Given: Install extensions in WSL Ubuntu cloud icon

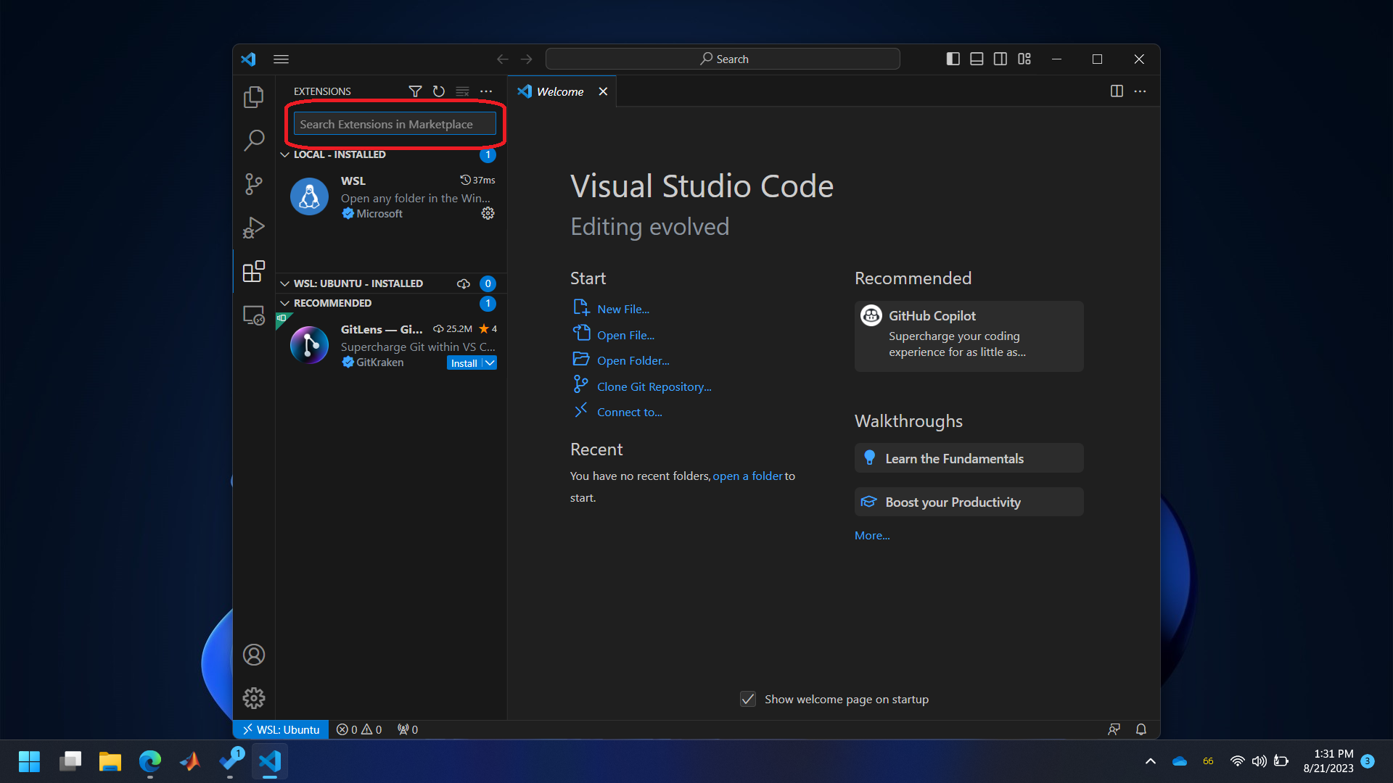Looking at the screenshot, I should [x=463, y=283].
